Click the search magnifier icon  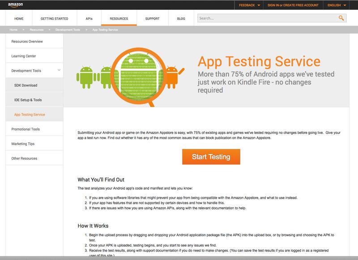341,18
